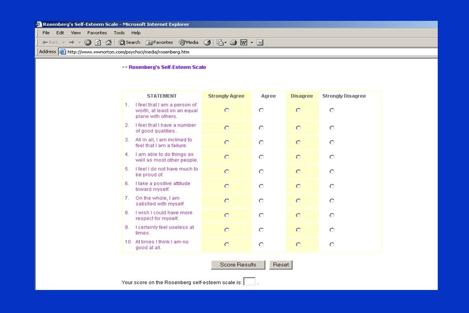
Task: Select Strongly Agree for statement 1
Action: click(227, 110)
